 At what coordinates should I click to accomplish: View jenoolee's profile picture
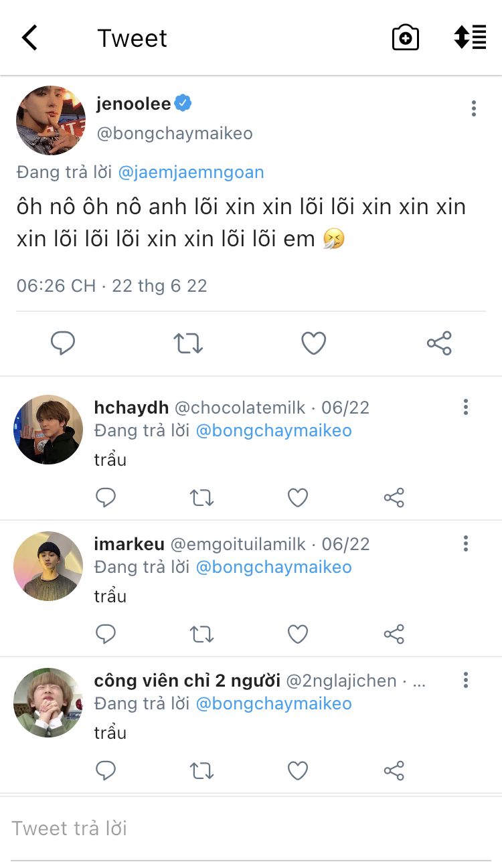tap(51, 120)
